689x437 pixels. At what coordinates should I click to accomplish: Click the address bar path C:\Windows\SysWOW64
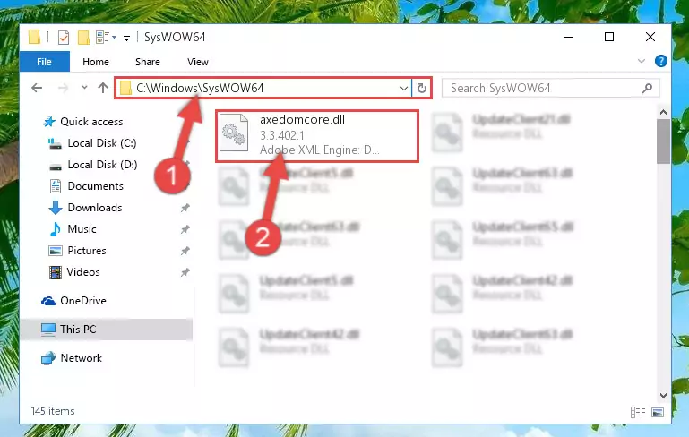200,88
